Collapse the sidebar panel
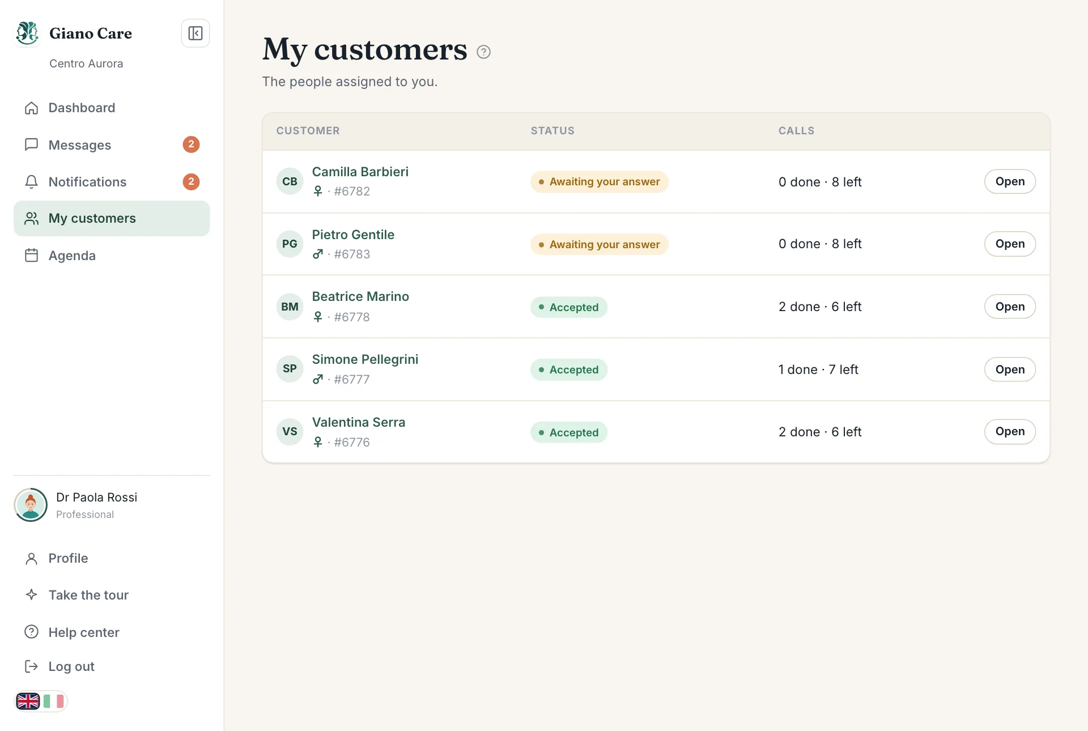Screen dimensions: 1088x731 pos(195,33)
